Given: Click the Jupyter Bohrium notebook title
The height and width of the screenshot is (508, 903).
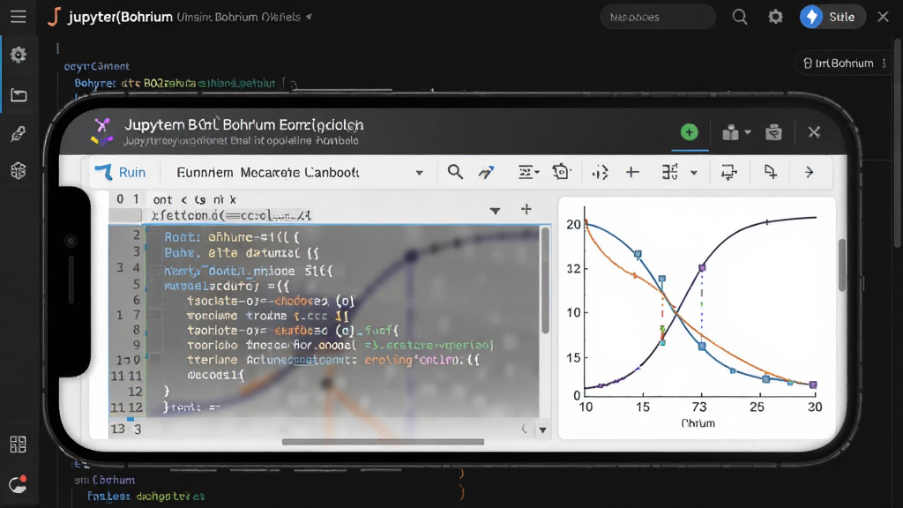Looking at the screenshot, I should tap(243, 125).
